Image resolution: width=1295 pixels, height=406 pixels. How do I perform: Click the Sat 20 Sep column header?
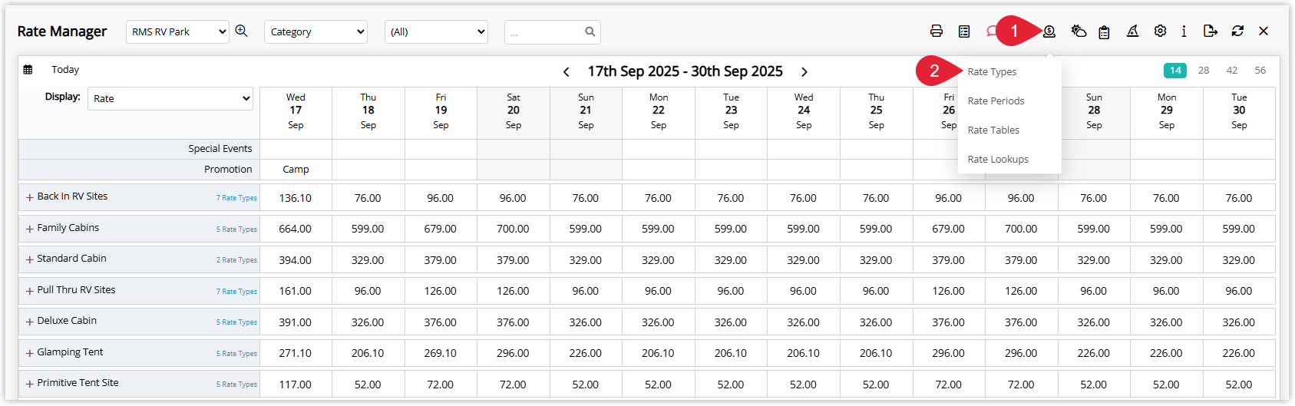coord(514,111)
